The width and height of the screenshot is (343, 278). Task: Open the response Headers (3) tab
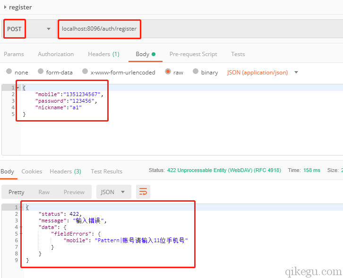pos(65,172)
